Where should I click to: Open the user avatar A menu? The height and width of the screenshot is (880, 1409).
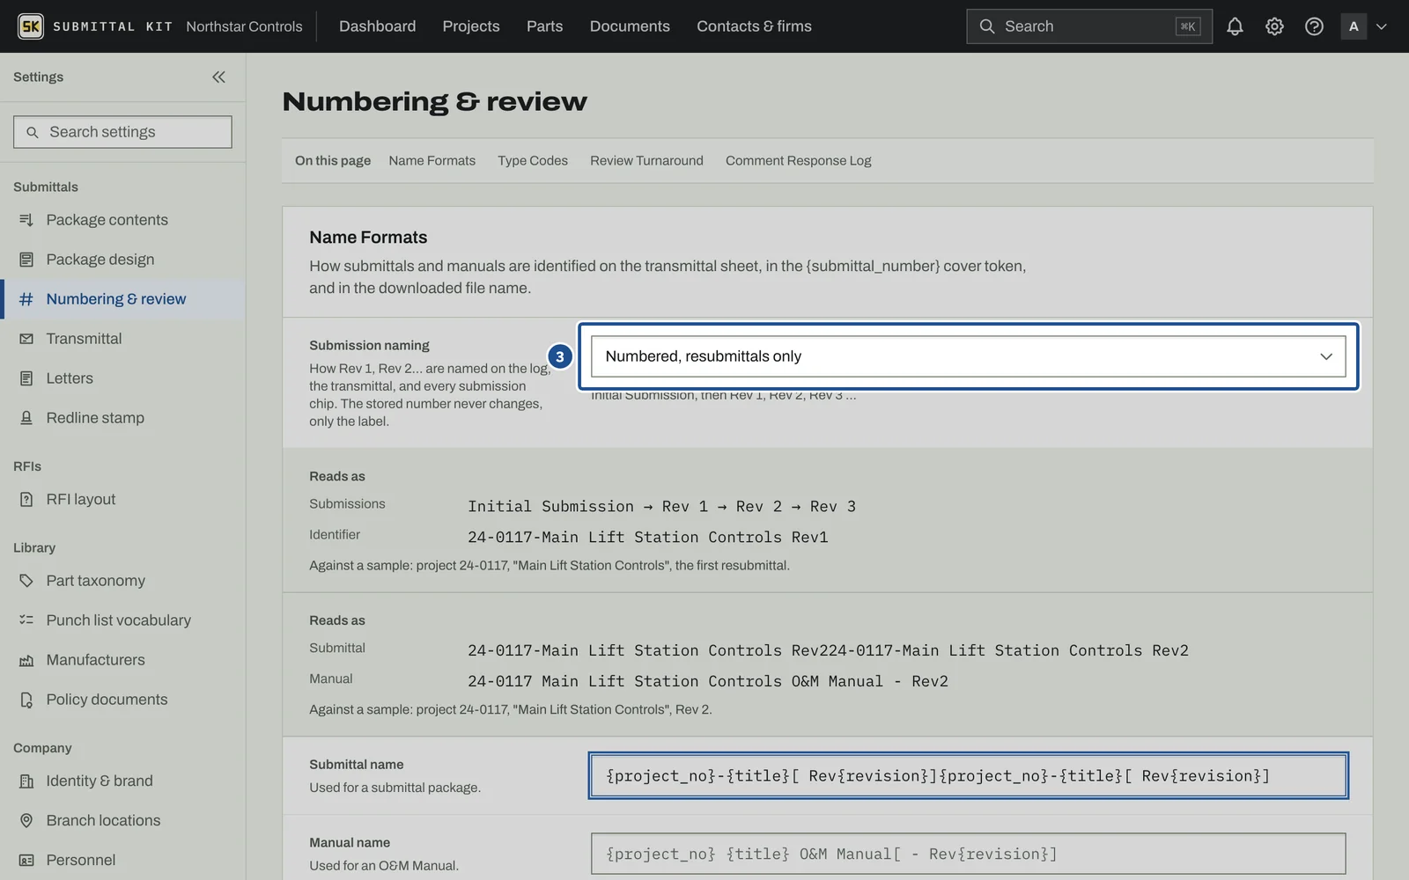tap(1354, 26)
